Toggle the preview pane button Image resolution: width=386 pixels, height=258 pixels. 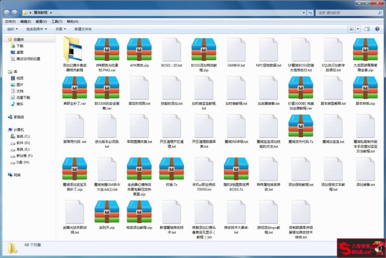point(367,29)
